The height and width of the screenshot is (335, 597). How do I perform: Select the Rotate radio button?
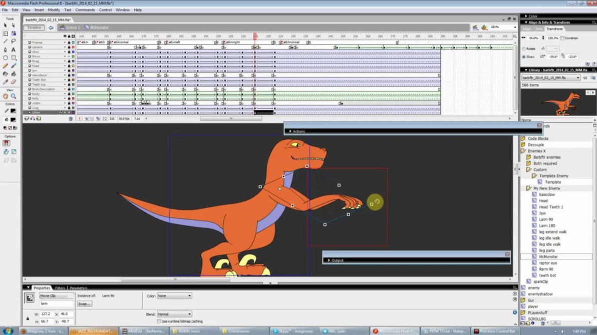point(524,48)
